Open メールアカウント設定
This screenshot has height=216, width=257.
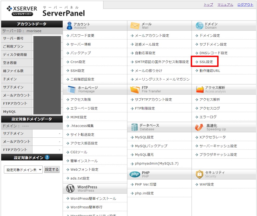[152, 36]
